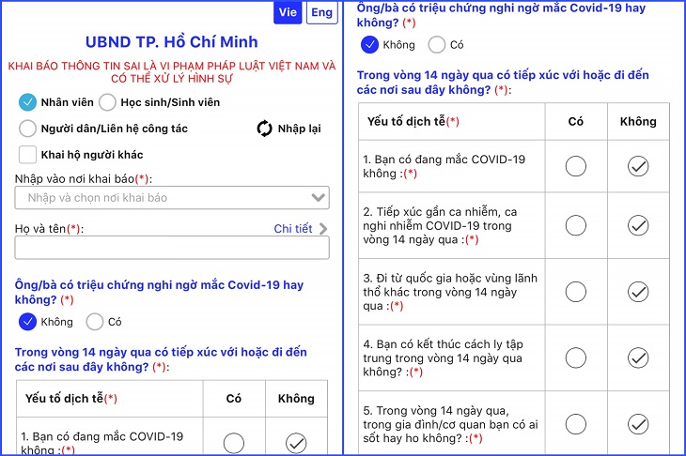Expand dropdown arrow of nơi khai báo field
686x456 pixels.
coord(318,197)
